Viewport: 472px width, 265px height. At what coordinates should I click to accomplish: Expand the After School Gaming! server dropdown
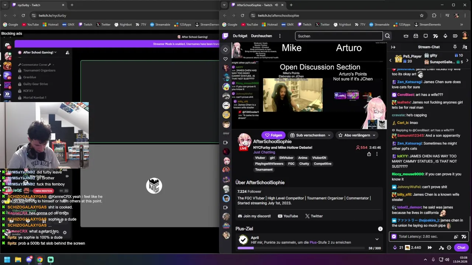click(55, 52)
